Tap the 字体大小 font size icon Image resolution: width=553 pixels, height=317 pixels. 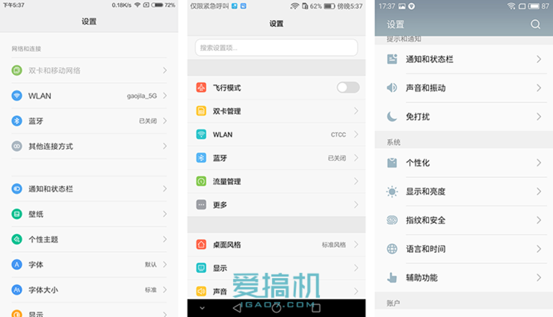click(x=16, y=290)
